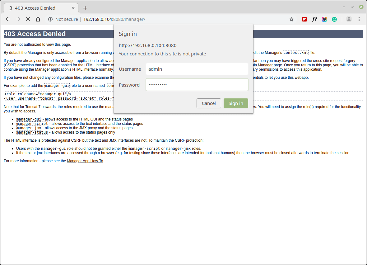The height and width of the screenshot is (265, 367).
Task: Select the 403 Access Denied tab
Action: pyautogui.click(x=41, y=8)
